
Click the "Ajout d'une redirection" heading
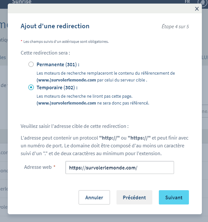[x=55, y=26]
